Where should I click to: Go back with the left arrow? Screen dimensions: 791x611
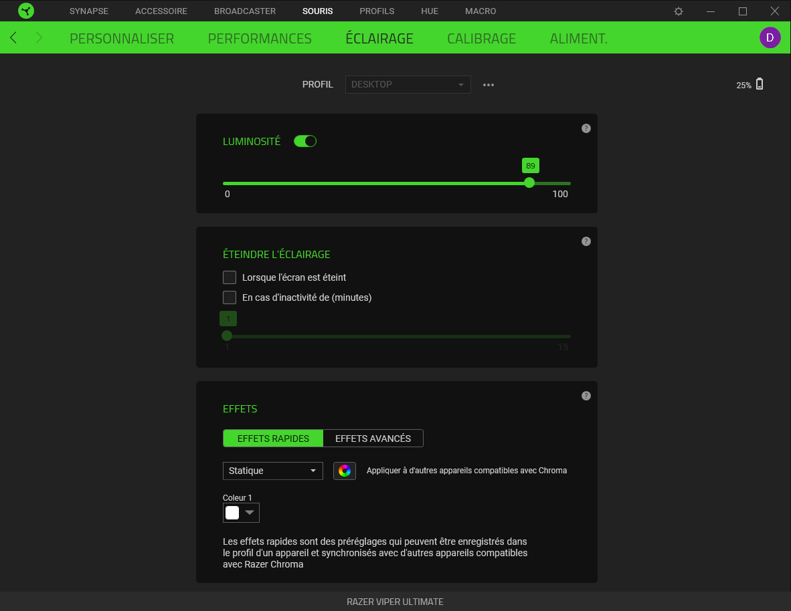point(13,37)
